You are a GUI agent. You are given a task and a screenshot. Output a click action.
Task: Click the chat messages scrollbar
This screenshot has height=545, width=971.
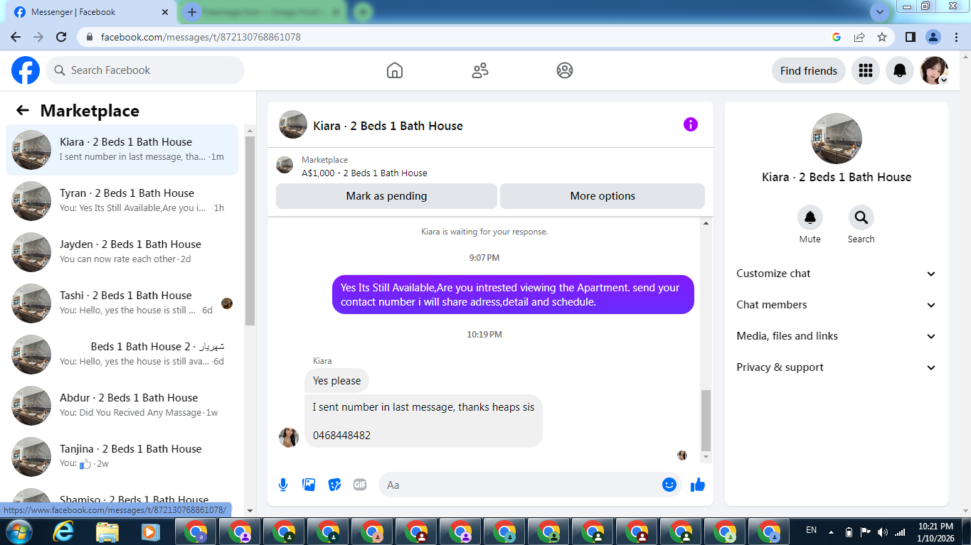tap(706, 420)
